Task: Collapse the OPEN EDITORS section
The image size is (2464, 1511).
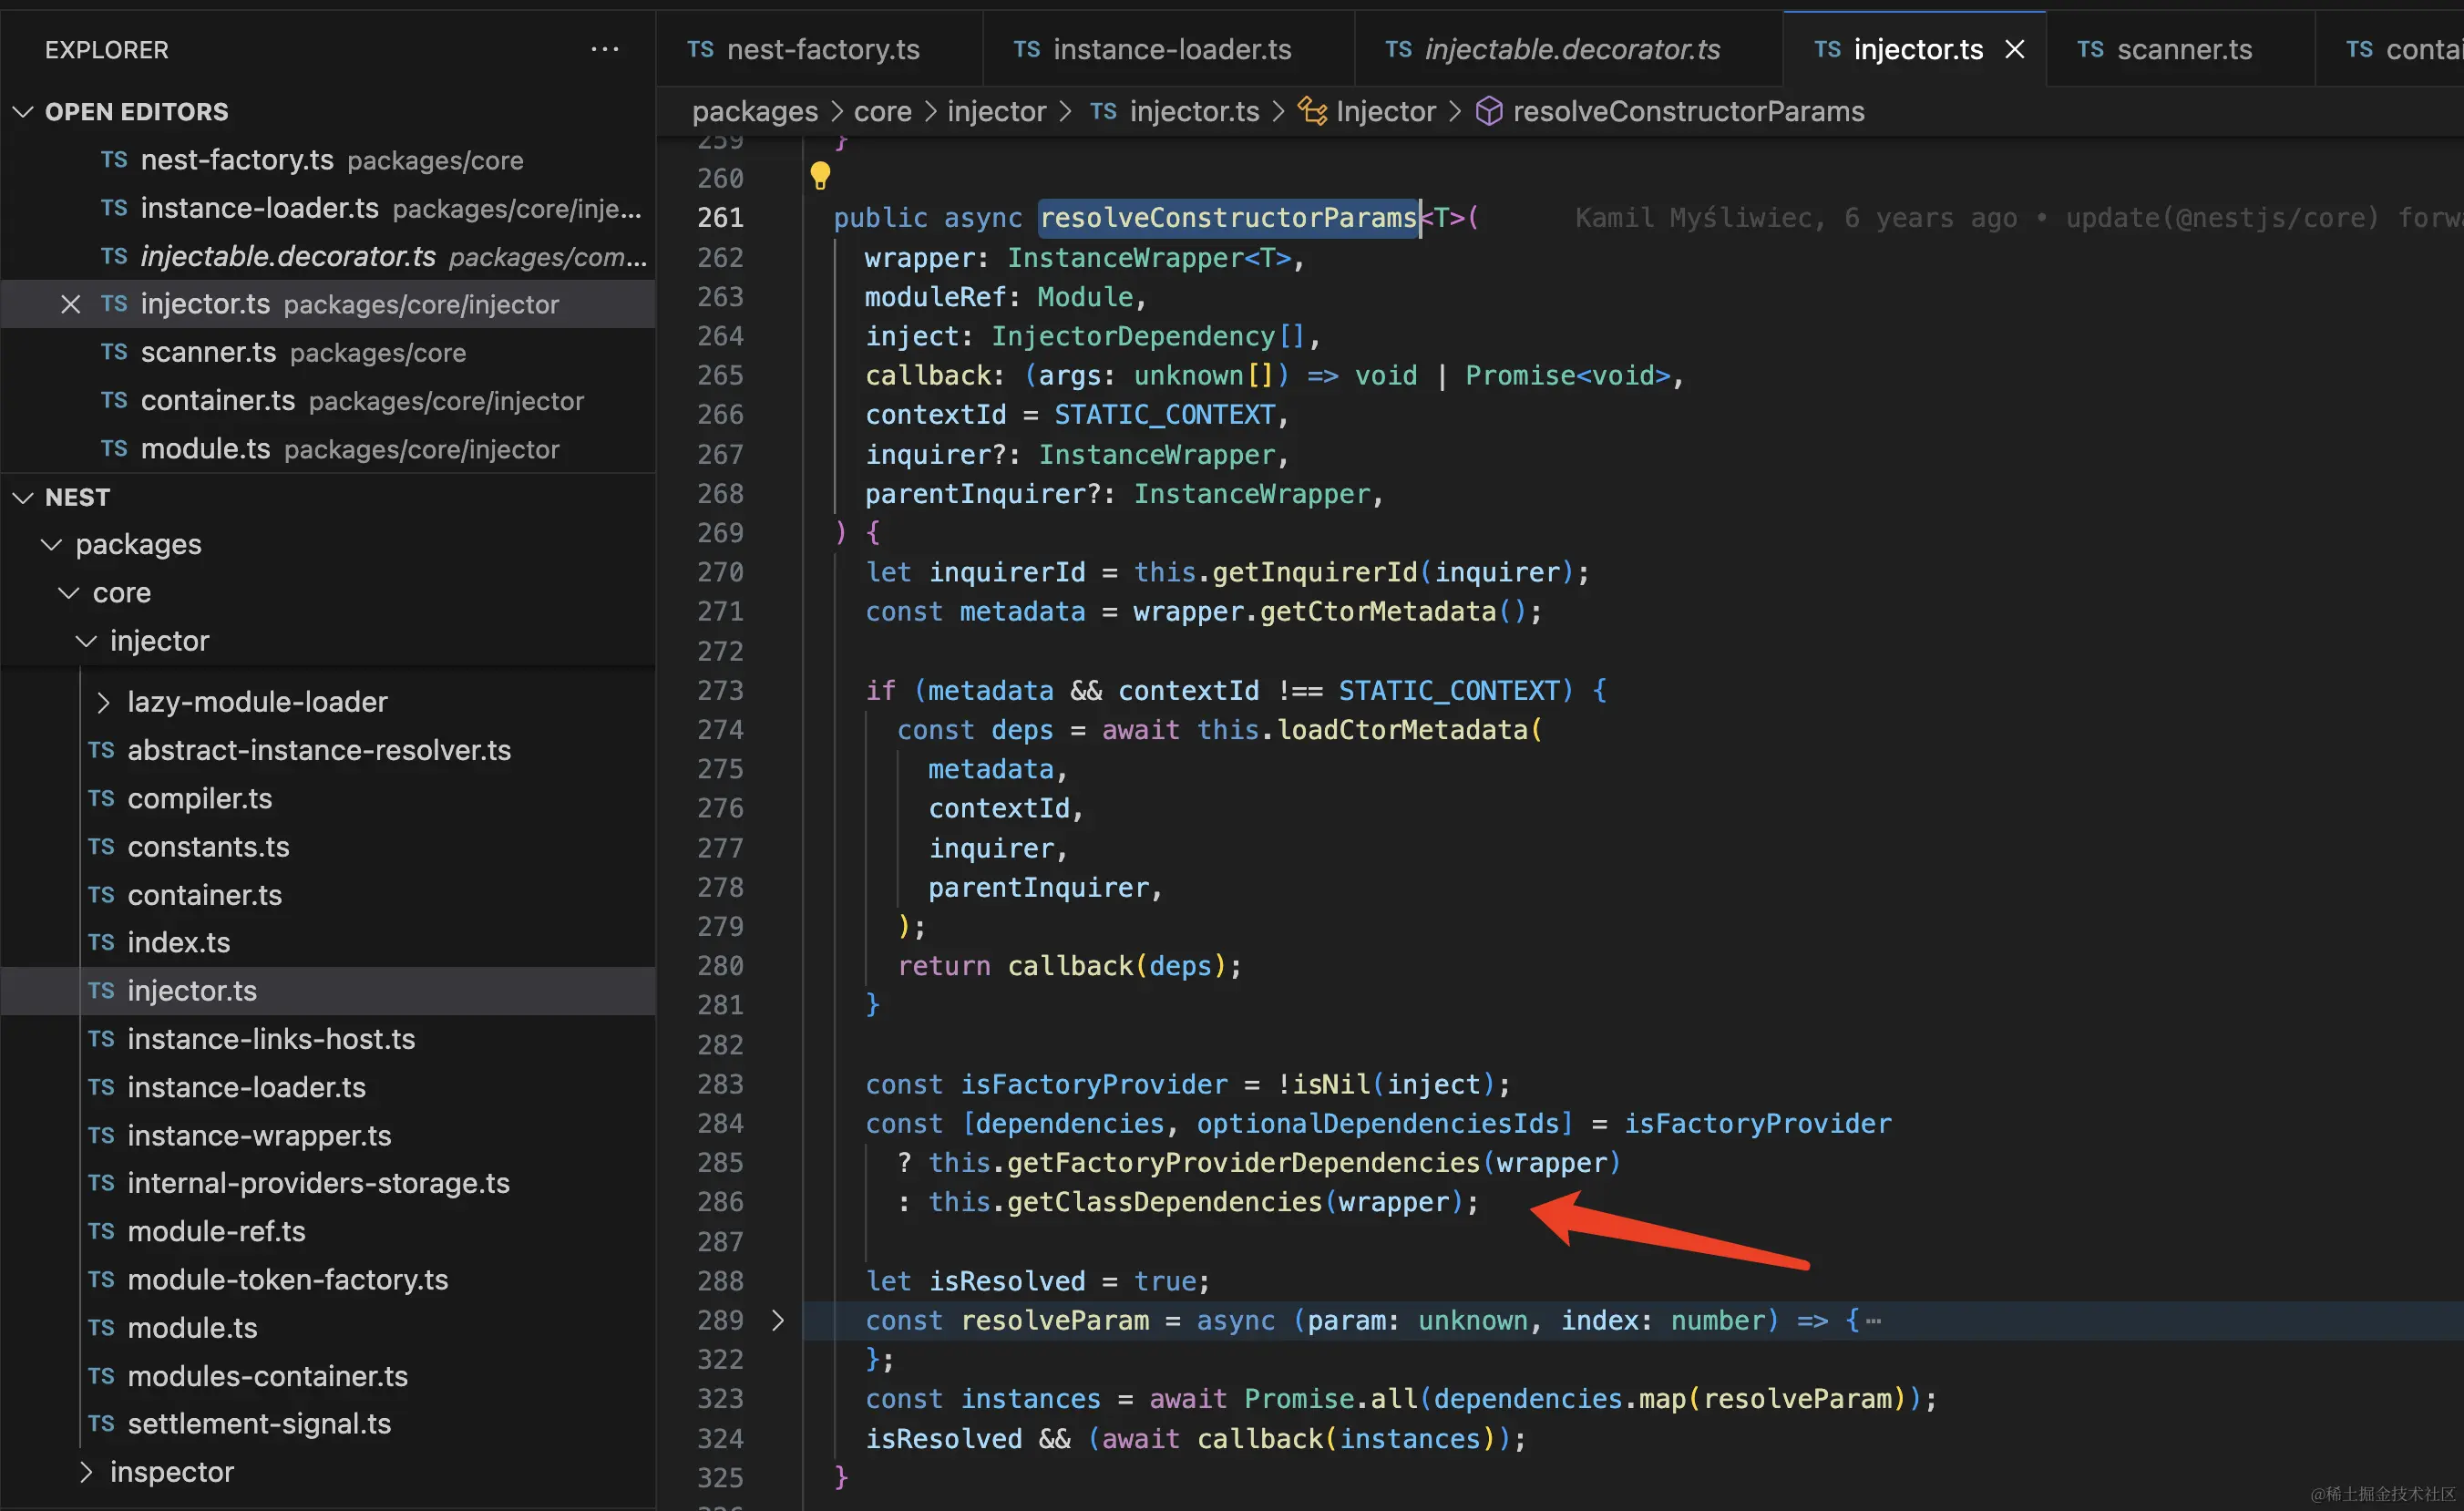Action: (23, 112)
